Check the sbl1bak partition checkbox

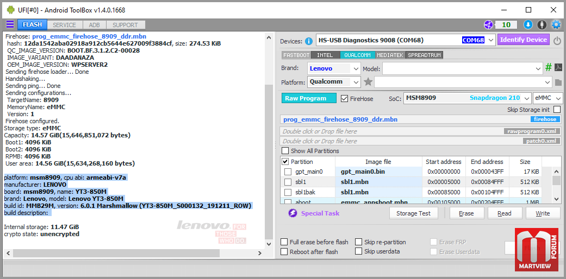pos(288,192)
